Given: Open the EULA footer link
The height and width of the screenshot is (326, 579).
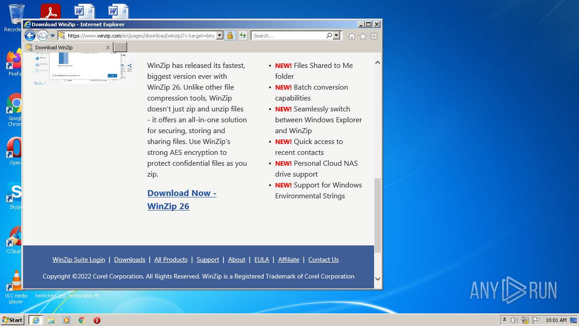Looking at the screenshot, I should pyautogui.click(x=261, y=259).
